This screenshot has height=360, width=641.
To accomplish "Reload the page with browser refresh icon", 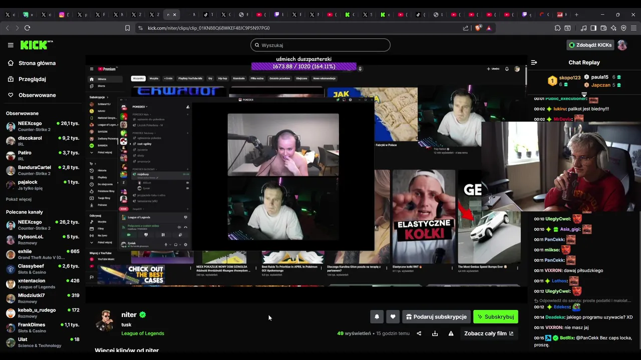I will (27, 28).
